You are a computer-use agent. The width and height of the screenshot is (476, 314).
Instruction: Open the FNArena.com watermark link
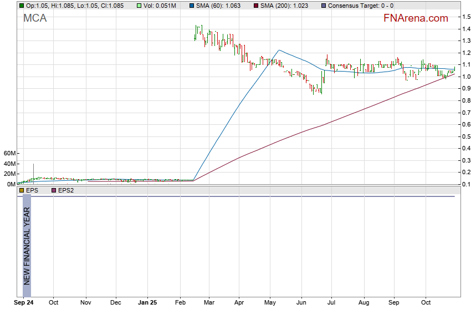tap(416, 18)
